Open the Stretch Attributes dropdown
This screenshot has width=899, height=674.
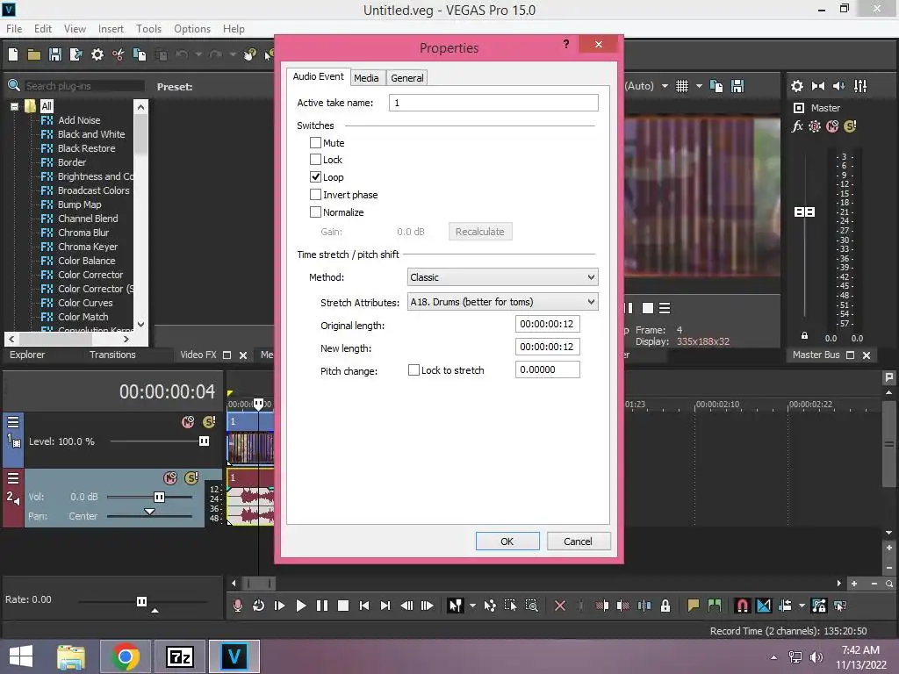502,302
